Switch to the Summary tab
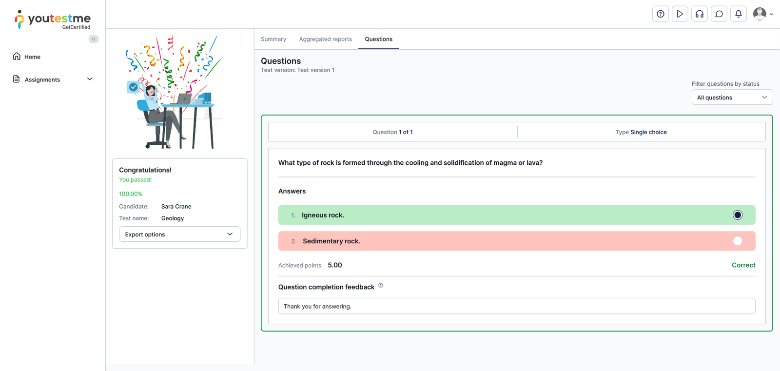 (273, 39)
